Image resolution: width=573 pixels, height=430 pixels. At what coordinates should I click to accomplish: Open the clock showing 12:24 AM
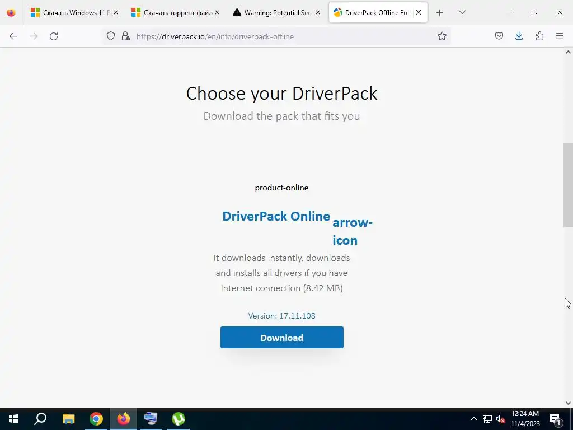(x=525, y=419)
